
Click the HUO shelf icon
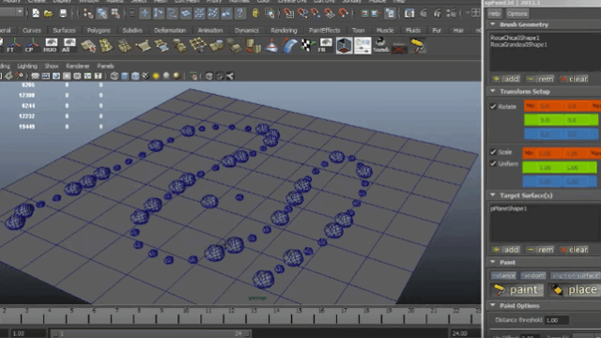point(50,45)
